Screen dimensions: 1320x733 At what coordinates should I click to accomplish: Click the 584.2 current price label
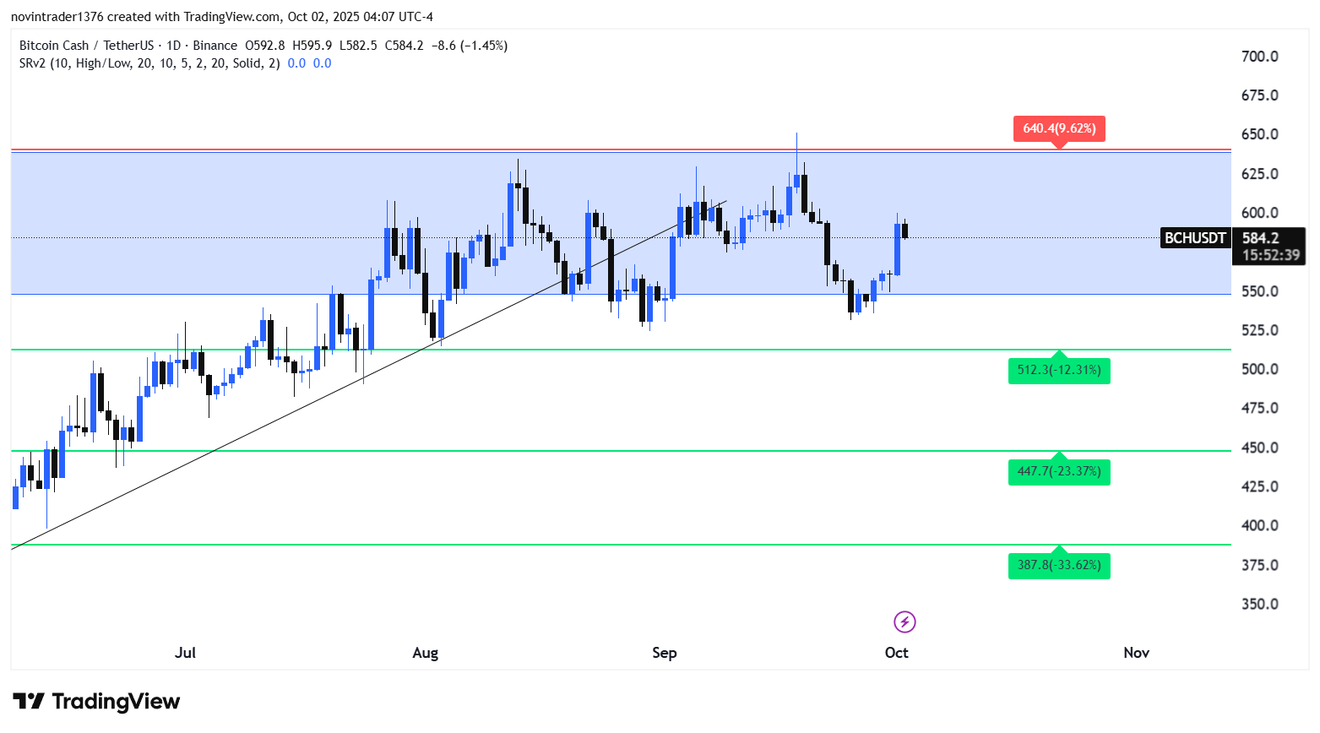click(1260, 238)
